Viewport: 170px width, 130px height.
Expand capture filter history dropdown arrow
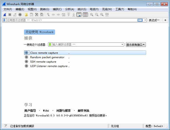pos(122,44)
